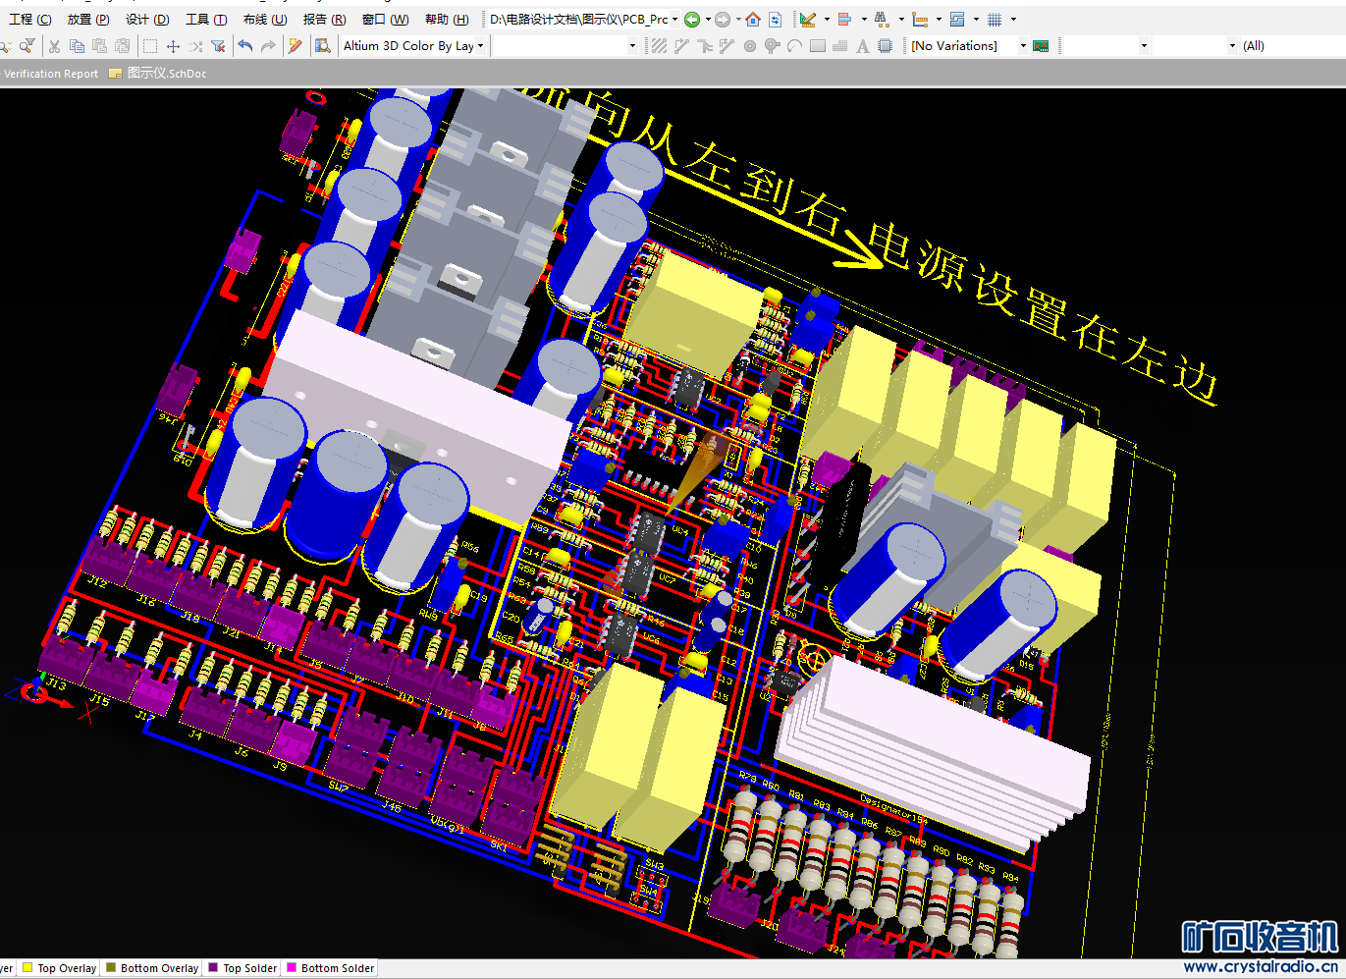Click the olive Bottom Overlay color swatch
This screenshot has height=979, width=1346.
click(x=111, y=968)
